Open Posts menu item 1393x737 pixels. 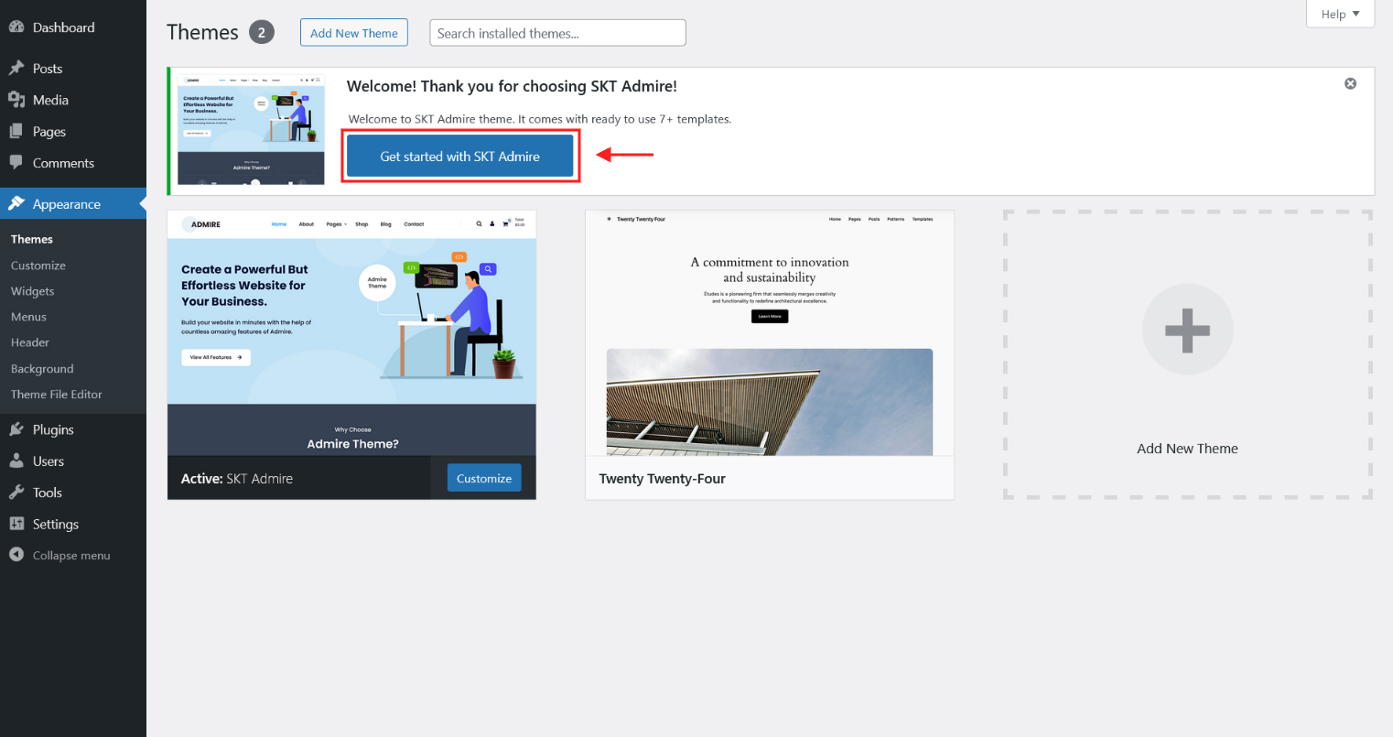pos(73,68)
